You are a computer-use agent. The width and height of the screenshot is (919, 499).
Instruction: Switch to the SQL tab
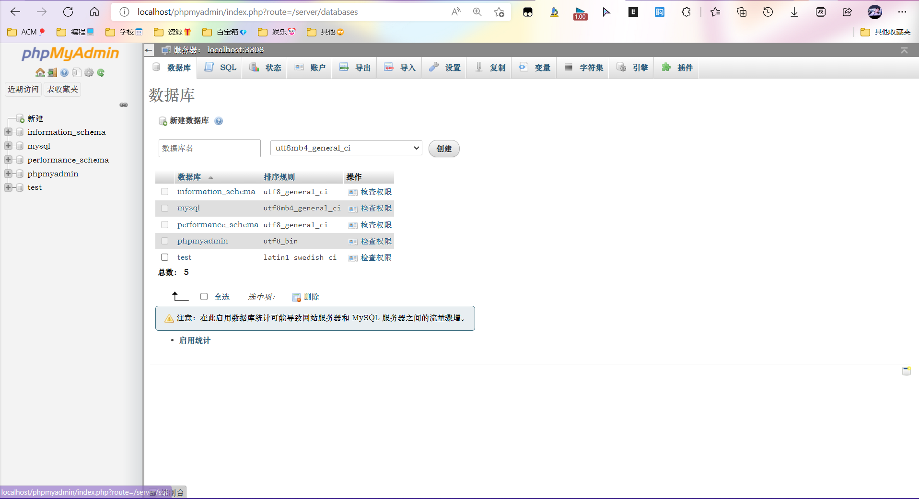click(x=221, y=68)
